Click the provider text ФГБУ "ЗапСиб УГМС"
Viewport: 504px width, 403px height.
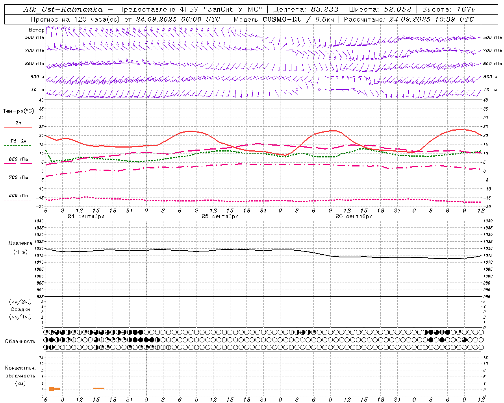click(220, 9)
